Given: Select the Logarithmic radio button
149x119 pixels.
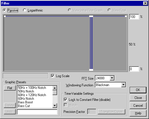Looking at the screenshot, I should click(x=25, y=10).
